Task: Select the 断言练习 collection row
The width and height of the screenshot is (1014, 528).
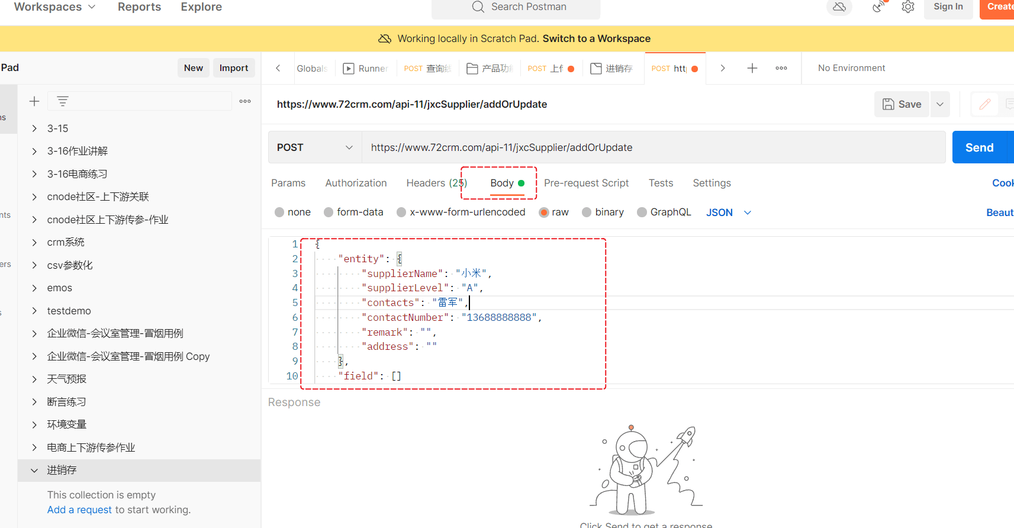Action: click(x=139, y=402)
